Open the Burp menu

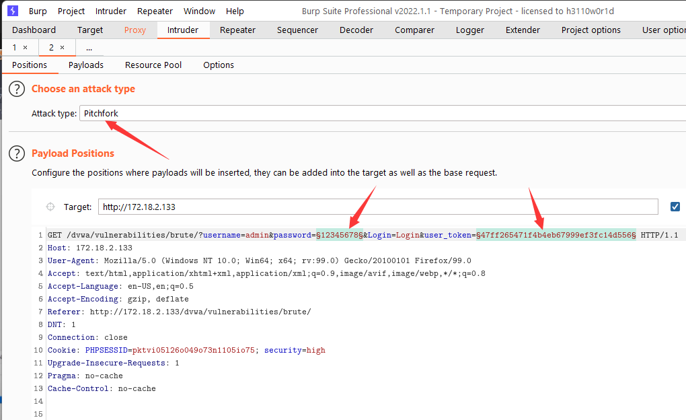click(38, 11)
